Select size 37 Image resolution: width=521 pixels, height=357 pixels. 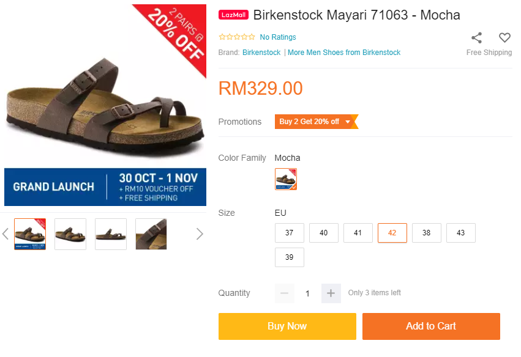[x=290, y=233]
